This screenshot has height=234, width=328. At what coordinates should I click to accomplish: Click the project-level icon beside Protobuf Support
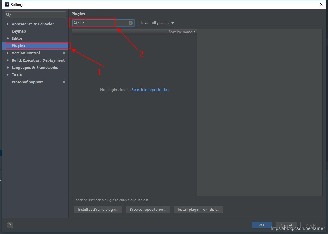[x=64, y=82]
